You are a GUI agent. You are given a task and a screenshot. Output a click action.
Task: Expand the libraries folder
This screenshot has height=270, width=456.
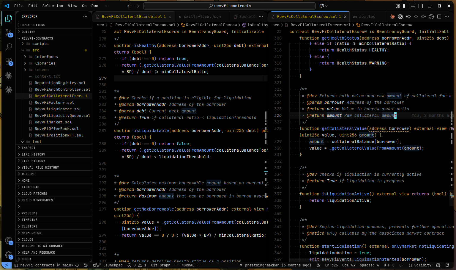(54, 63)
